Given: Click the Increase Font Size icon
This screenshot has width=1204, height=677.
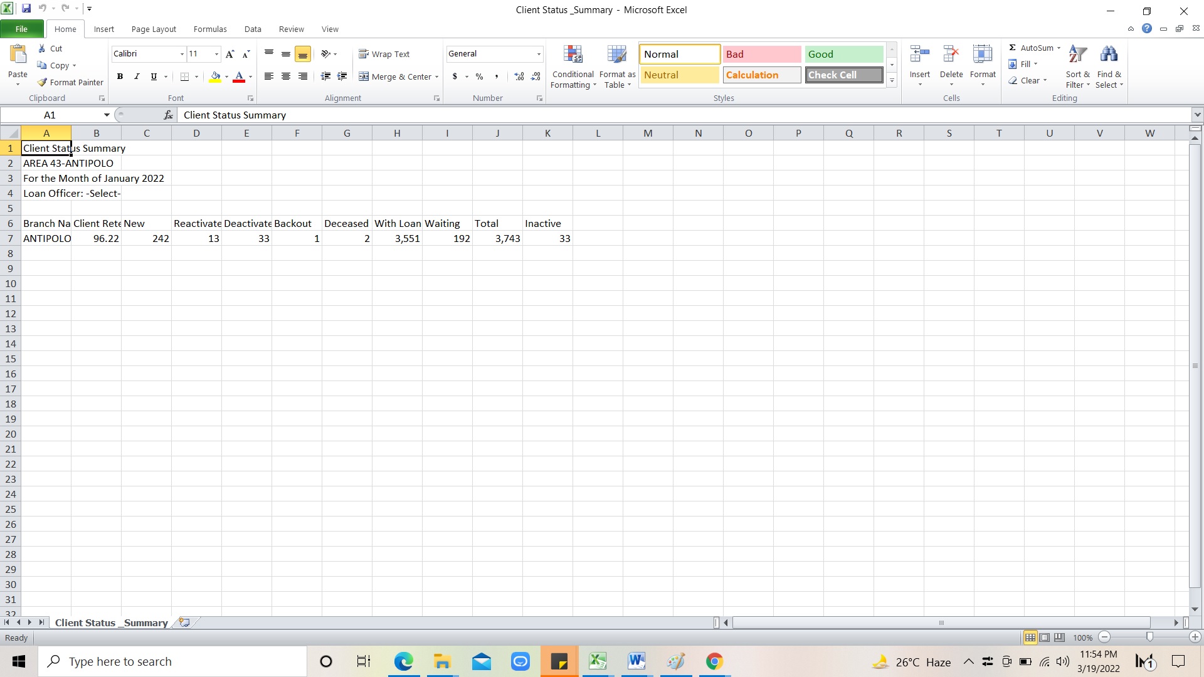Looking at the screenshot, I should tap(230, 54).
